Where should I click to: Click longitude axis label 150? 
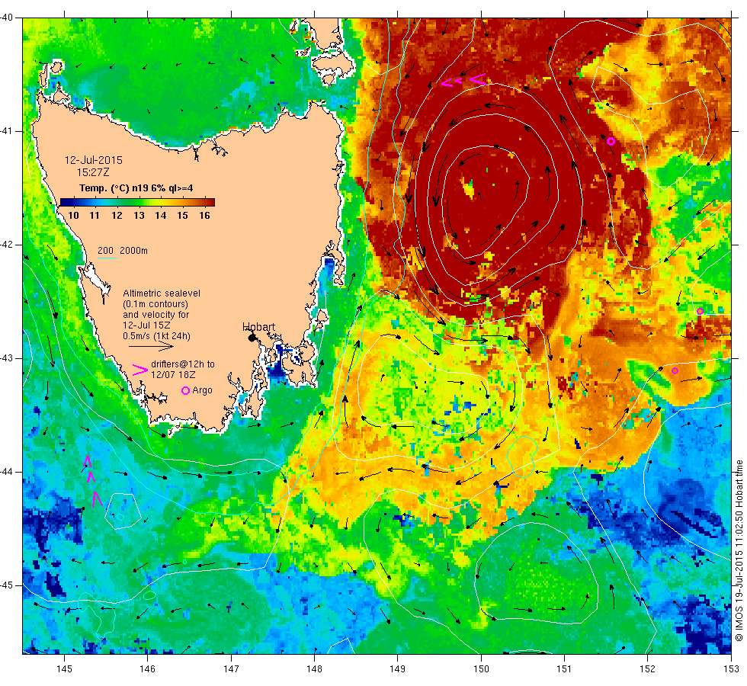point(481,669)
